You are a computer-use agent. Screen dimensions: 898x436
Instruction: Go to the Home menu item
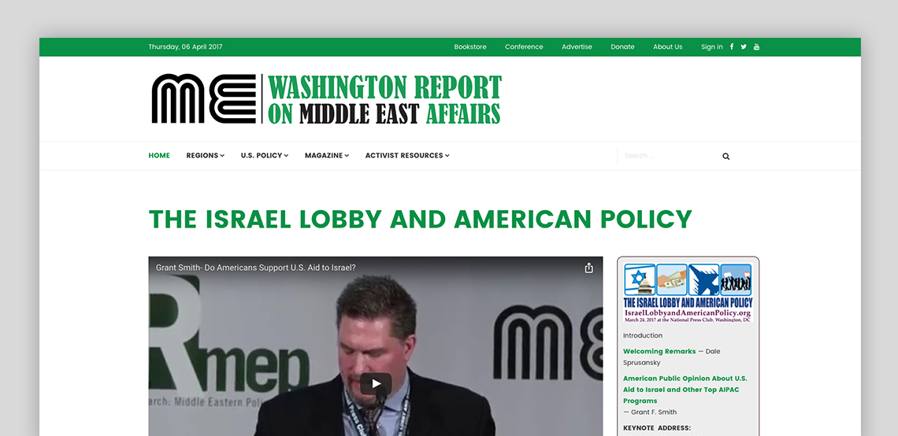click(159, 156)
